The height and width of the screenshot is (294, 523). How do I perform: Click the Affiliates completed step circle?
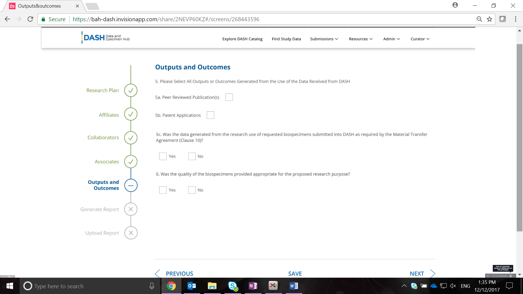tap(131, 114)
